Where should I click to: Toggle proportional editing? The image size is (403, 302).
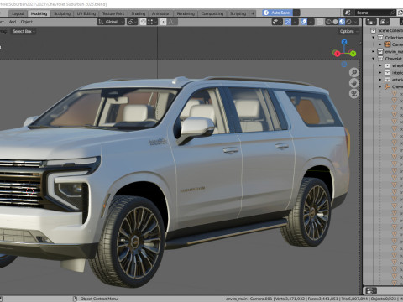point(163,22)
